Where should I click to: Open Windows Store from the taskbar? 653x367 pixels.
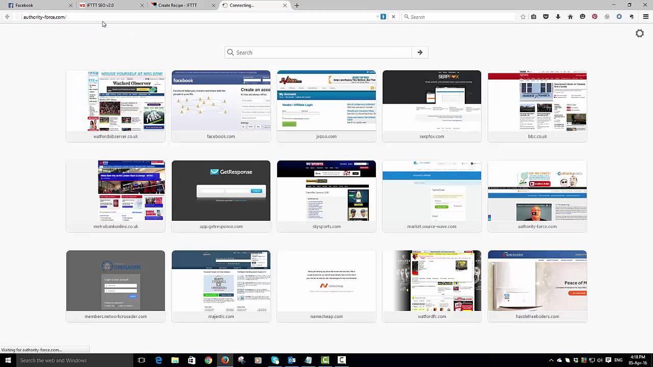(x=192, y=360)
